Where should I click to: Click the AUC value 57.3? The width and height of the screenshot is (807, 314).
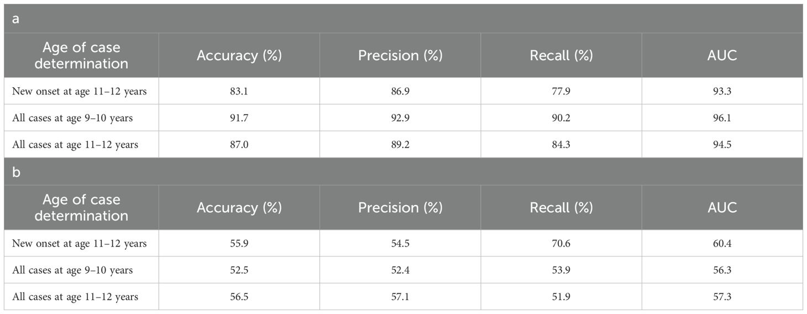click(722, 297)
